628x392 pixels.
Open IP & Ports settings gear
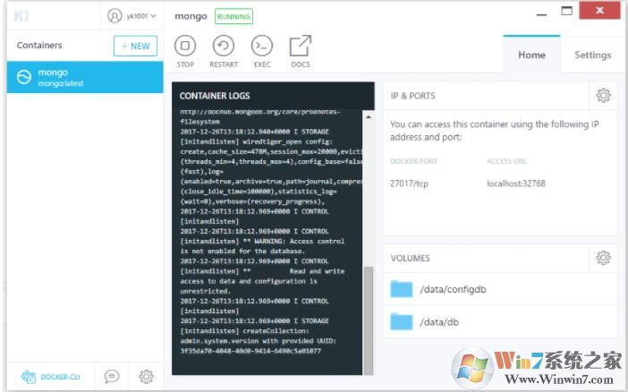pos(603,96)
